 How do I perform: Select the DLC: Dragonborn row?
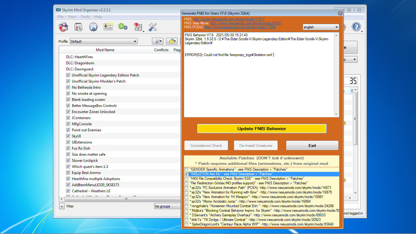coord(120,63)
